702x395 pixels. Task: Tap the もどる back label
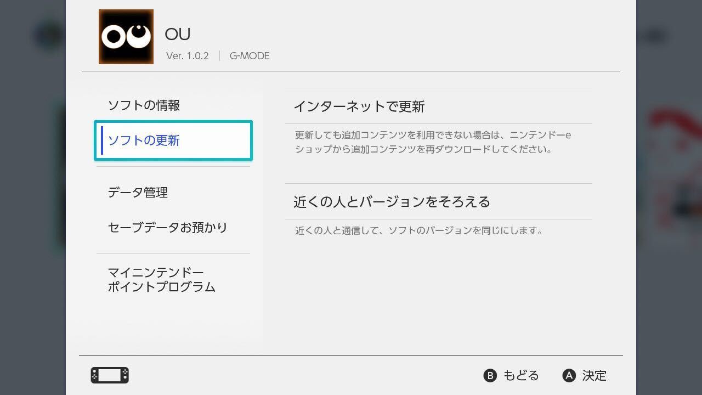click(521, 375)
